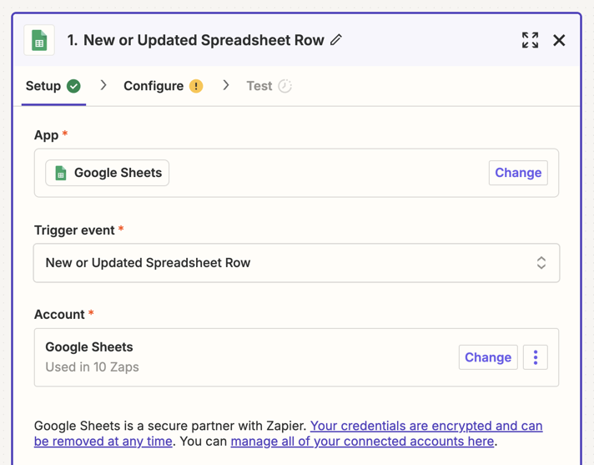Open the credentials are encrypted link
594x465 pixels.
point(425,426)
